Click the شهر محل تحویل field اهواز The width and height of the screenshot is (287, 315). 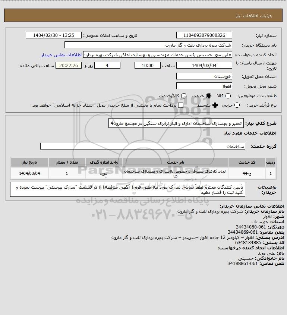coord(204,86)
